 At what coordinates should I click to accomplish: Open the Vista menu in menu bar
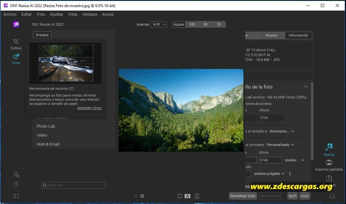73,14
